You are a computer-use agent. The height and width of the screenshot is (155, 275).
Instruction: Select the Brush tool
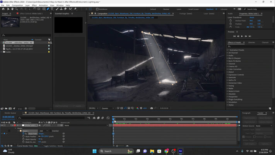coord(57,9)
